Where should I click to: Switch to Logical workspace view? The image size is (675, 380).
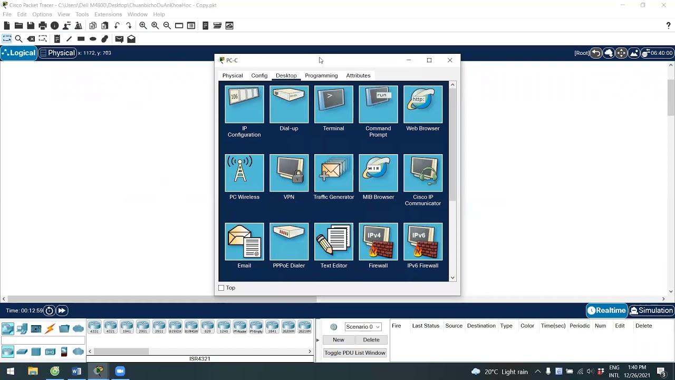point(18,53)
